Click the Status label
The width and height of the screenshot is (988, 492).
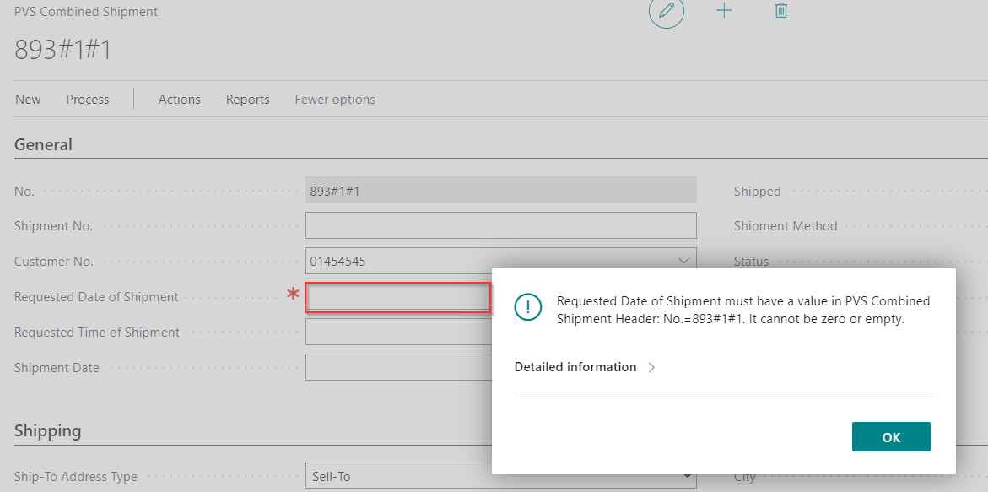point(751,262)
